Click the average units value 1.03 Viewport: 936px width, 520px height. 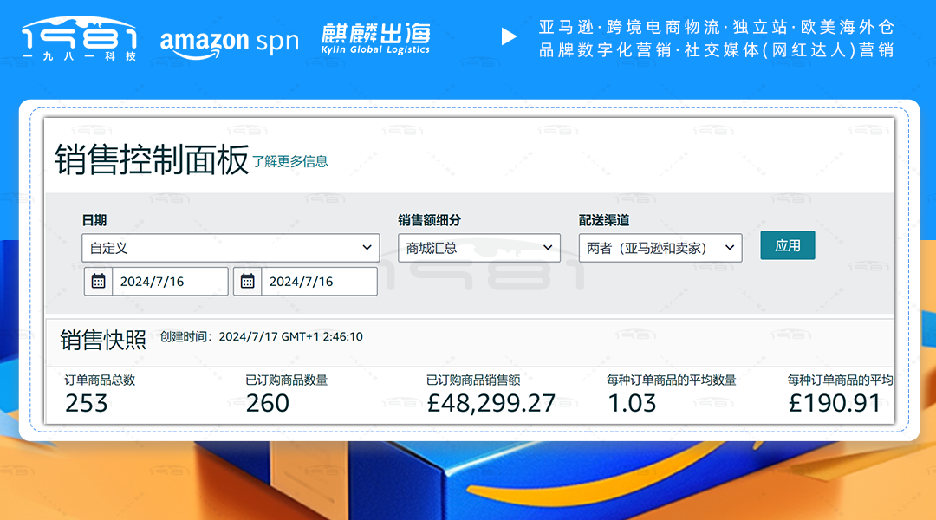(x=632, y=404)
